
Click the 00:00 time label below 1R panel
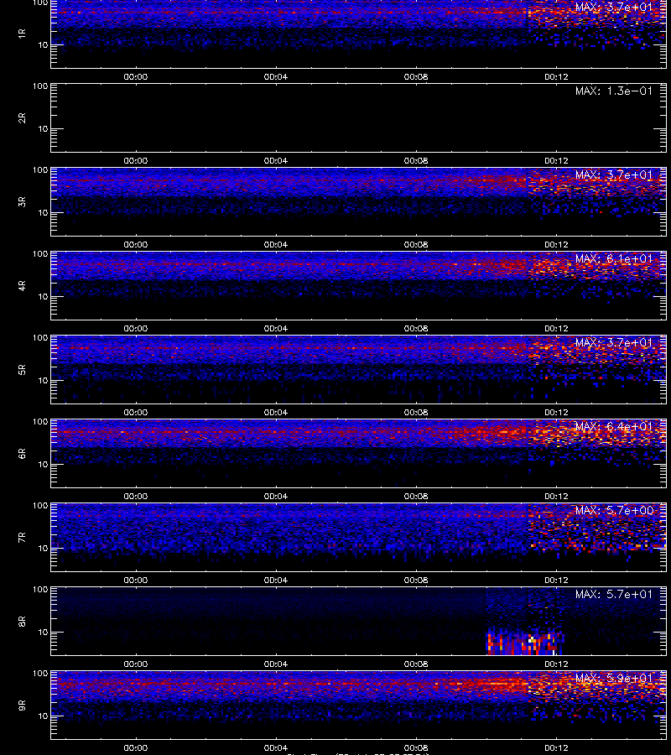[x=136, y=76]
